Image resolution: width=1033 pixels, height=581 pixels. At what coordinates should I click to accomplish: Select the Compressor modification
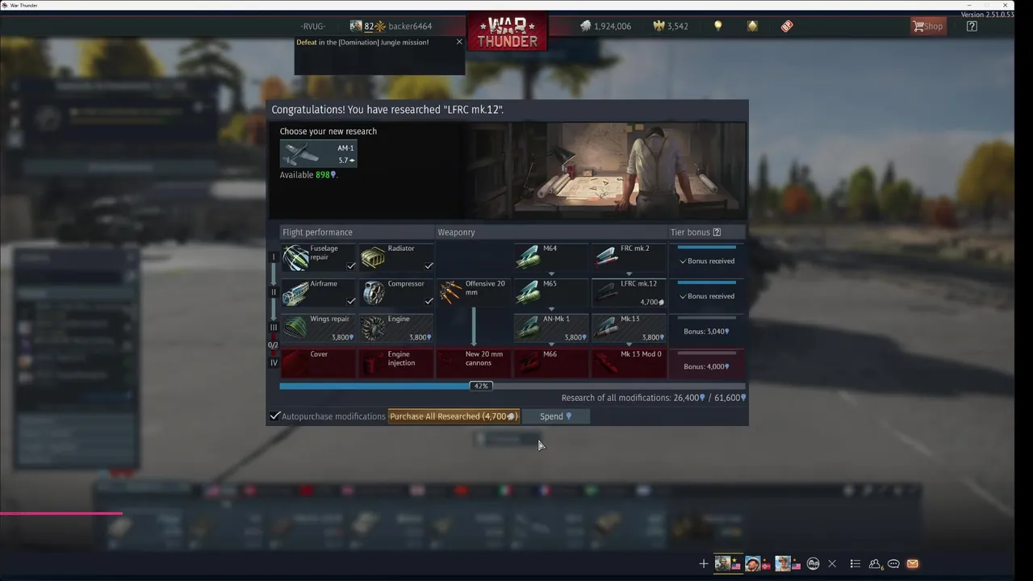[x=396, y=293]
